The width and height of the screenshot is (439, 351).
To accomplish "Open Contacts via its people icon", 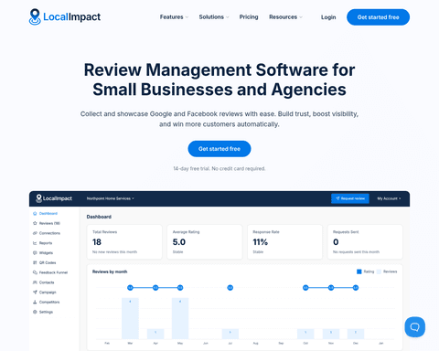I will click(x=35, y=282).
